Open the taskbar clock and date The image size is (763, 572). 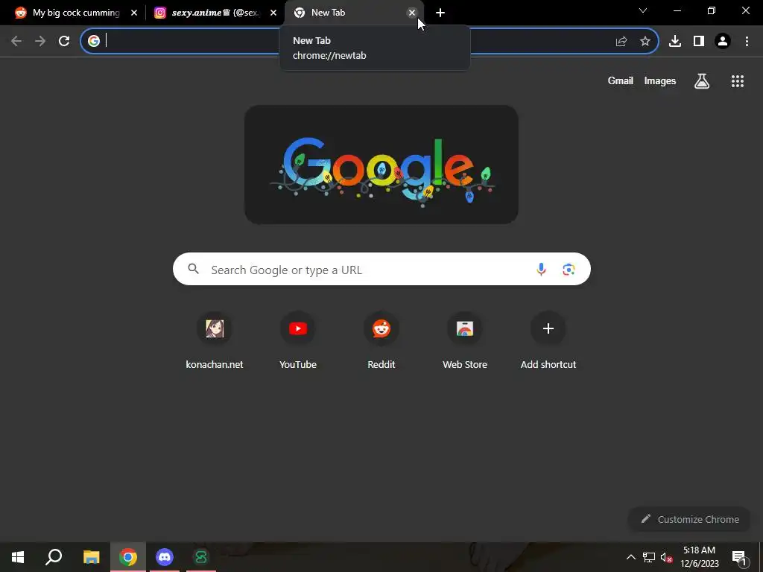(x=699, y=557)
